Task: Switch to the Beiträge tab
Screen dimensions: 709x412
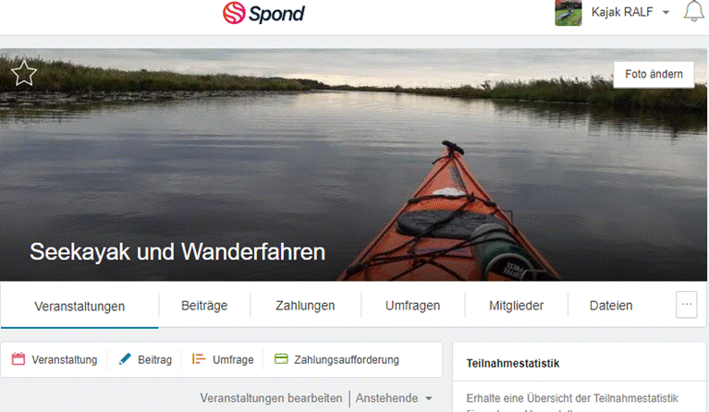Action: pyautogui.click(x=204, y=306)
